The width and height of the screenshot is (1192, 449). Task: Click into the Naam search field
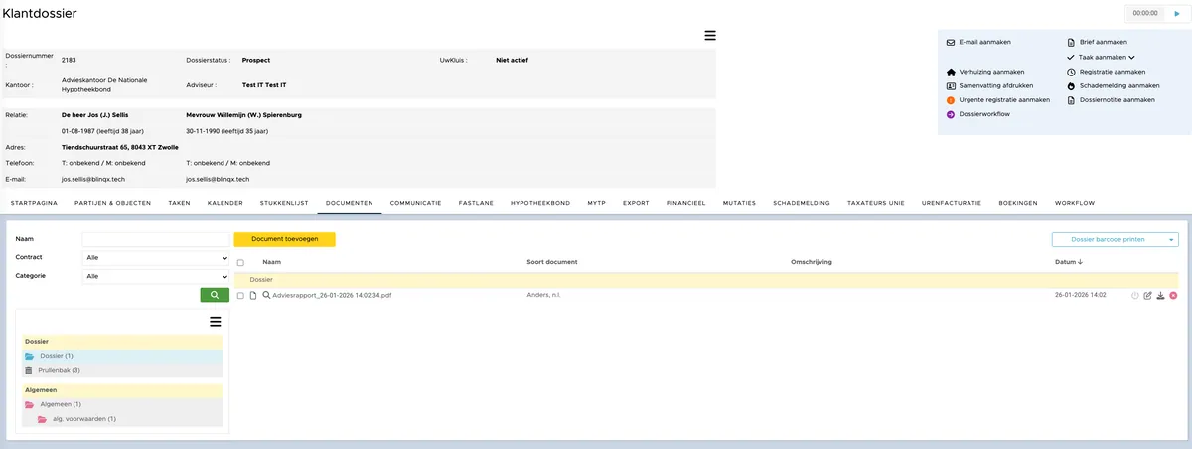coord(156,239)
